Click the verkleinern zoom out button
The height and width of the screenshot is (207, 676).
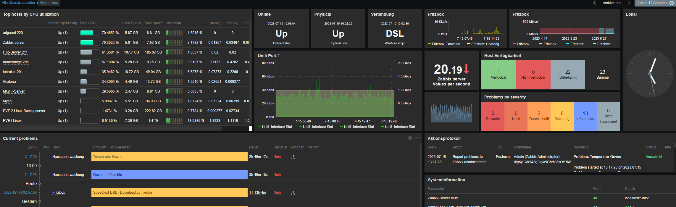point(612,3)
